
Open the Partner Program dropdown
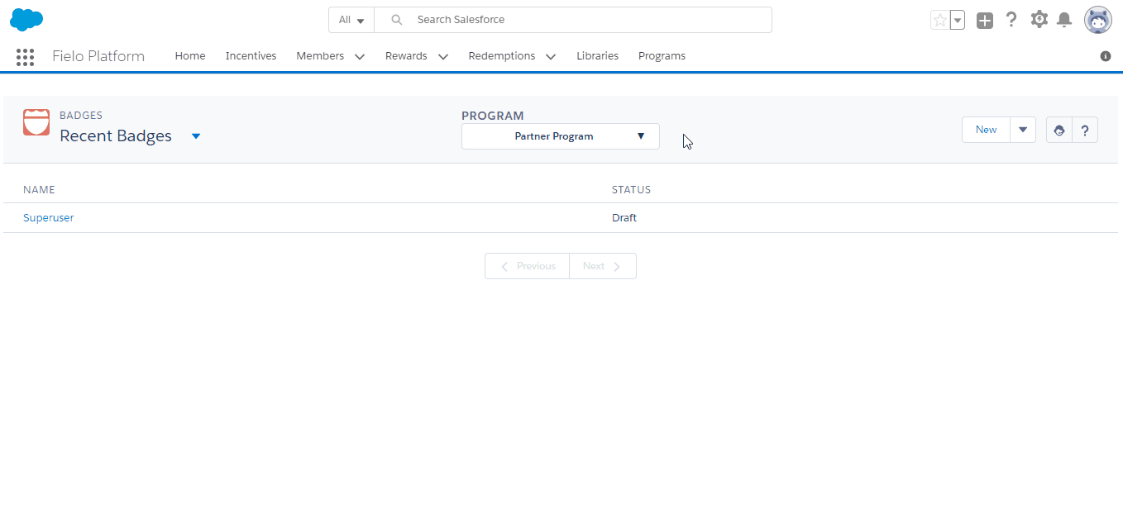[561, 136]
